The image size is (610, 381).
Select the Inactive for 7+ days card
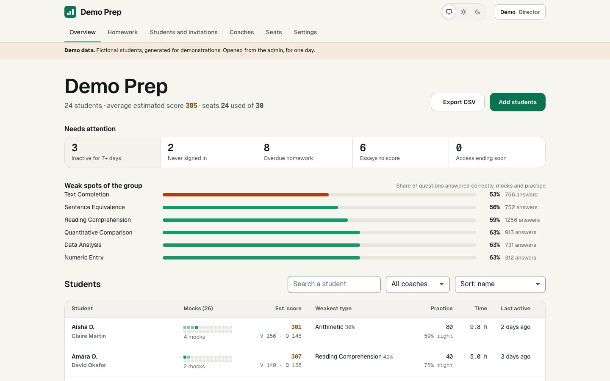pyautogui.click(x=113, y=152)
